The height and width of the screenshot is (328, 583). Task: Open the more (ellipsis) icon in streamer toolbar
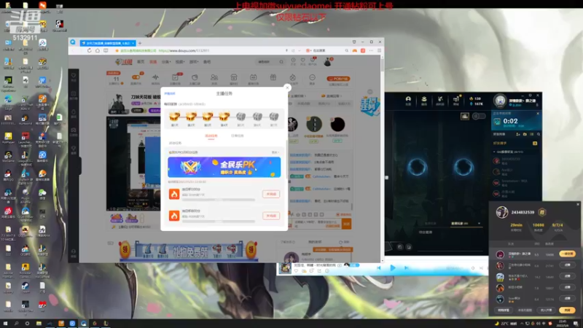click(x=313, y=77)
